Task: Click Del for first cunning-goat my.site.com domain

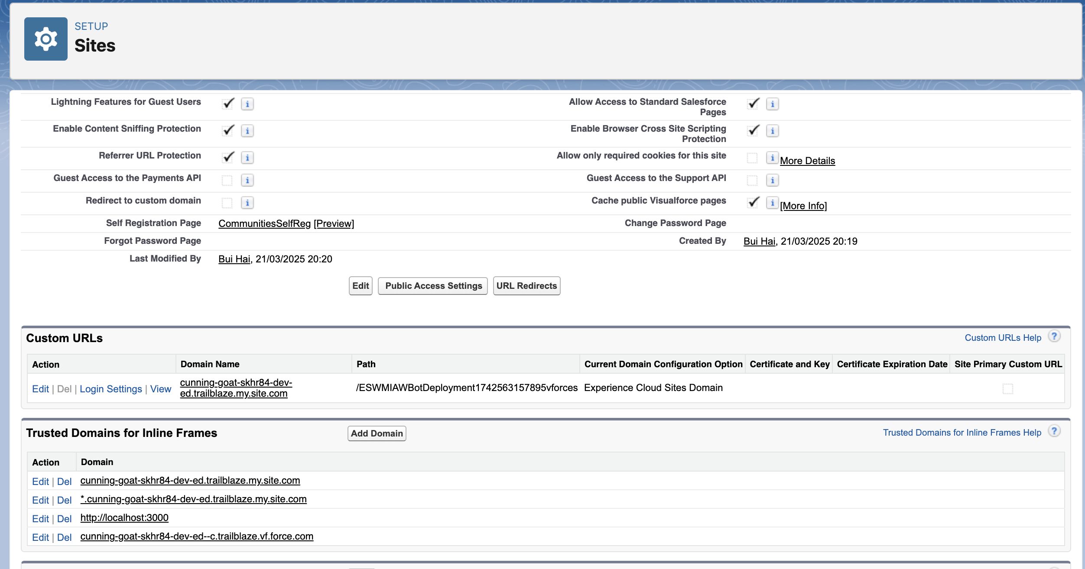Action: tap(64, 482)
